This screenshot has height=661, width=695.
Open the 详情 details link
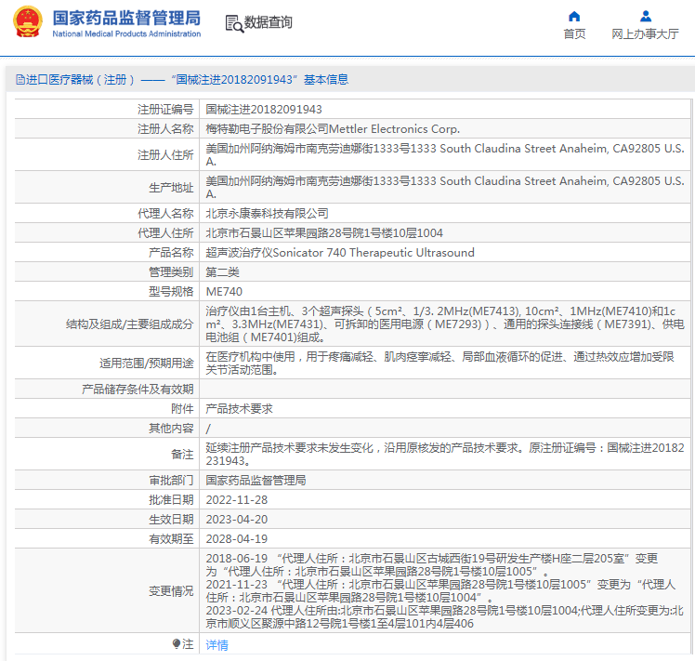click(x=216, y=644)
